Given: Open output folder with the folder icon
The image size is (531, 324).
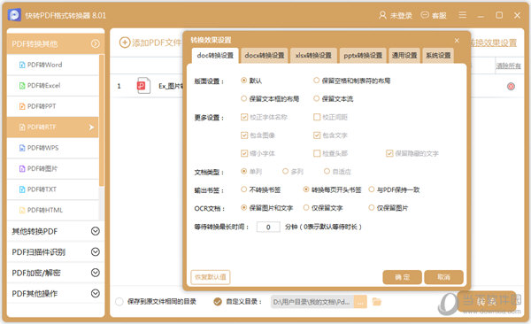Looking at the screenshot, I should (377, 301).
